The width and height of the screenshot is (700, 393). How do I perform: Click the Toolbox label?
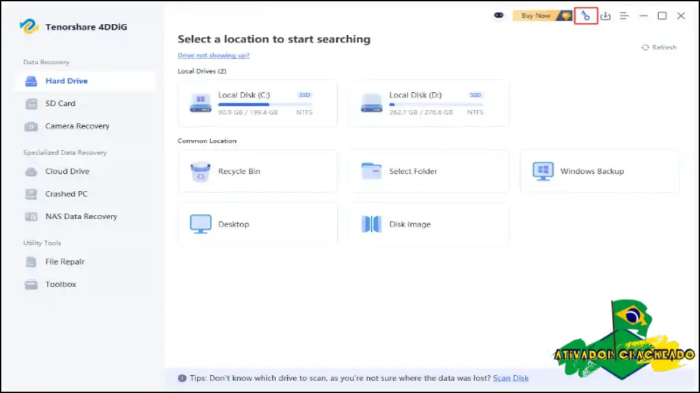pos(61,285)
